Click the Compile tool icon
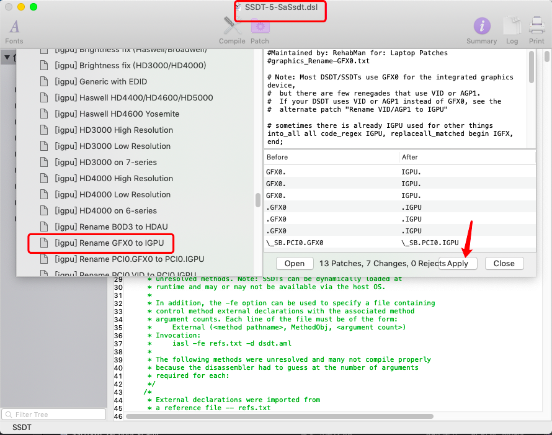This screenshot has height=435, width=552. 232,25
